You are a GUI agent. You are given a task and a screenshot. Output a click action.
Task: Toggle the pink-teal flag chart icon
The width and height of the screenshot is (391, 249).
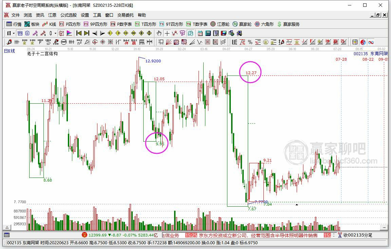click(69, 33)
